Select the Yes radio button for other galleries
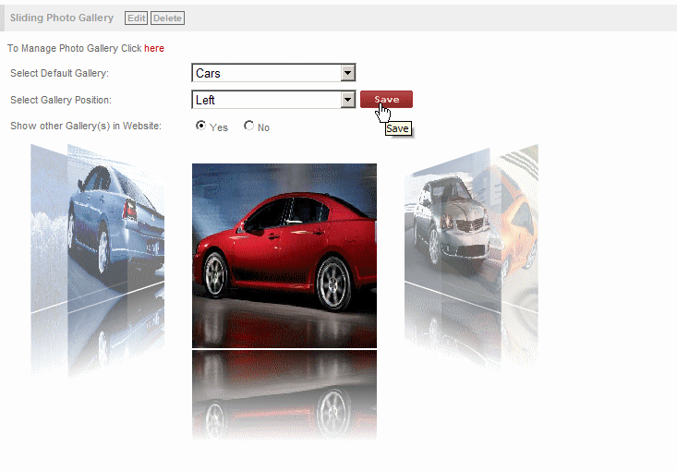The height and width of the screenshot is (471, 677). coord(200,126)
